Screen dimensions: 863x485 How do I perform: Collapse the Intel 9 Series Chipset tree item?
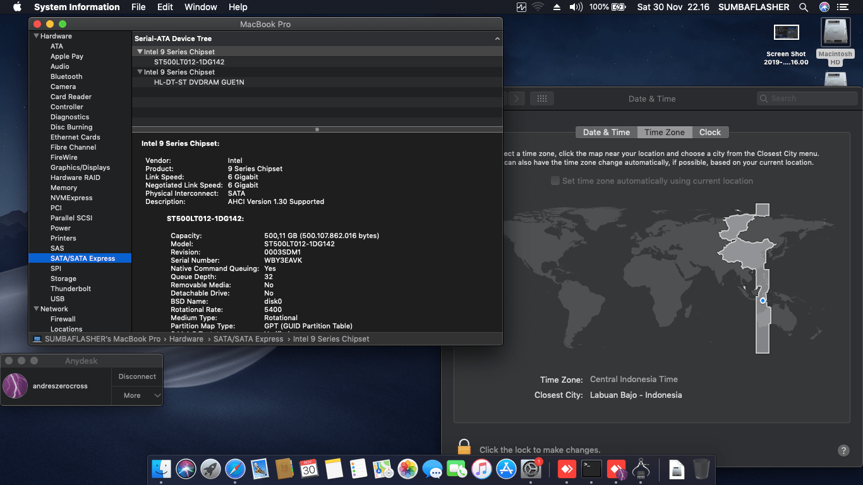click(x=140, y=51)
